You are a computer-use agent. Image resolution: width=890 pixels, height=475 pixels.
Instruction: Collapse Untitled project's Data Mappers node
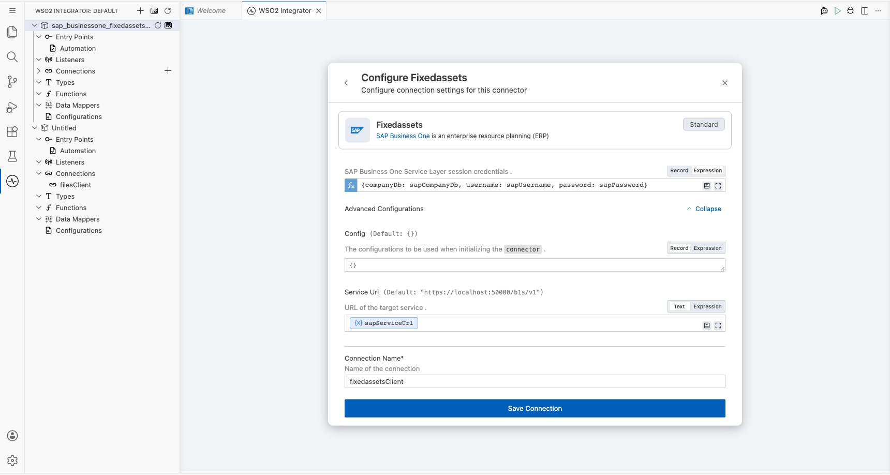(x=39, y=219)
